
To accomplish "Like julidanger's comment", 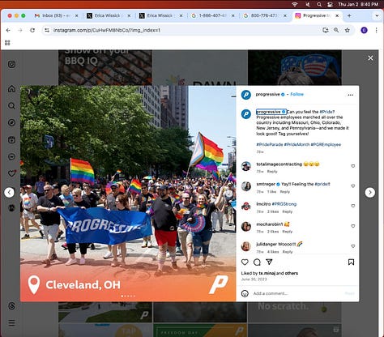I will pyautogui.click(x=353, y=246).
